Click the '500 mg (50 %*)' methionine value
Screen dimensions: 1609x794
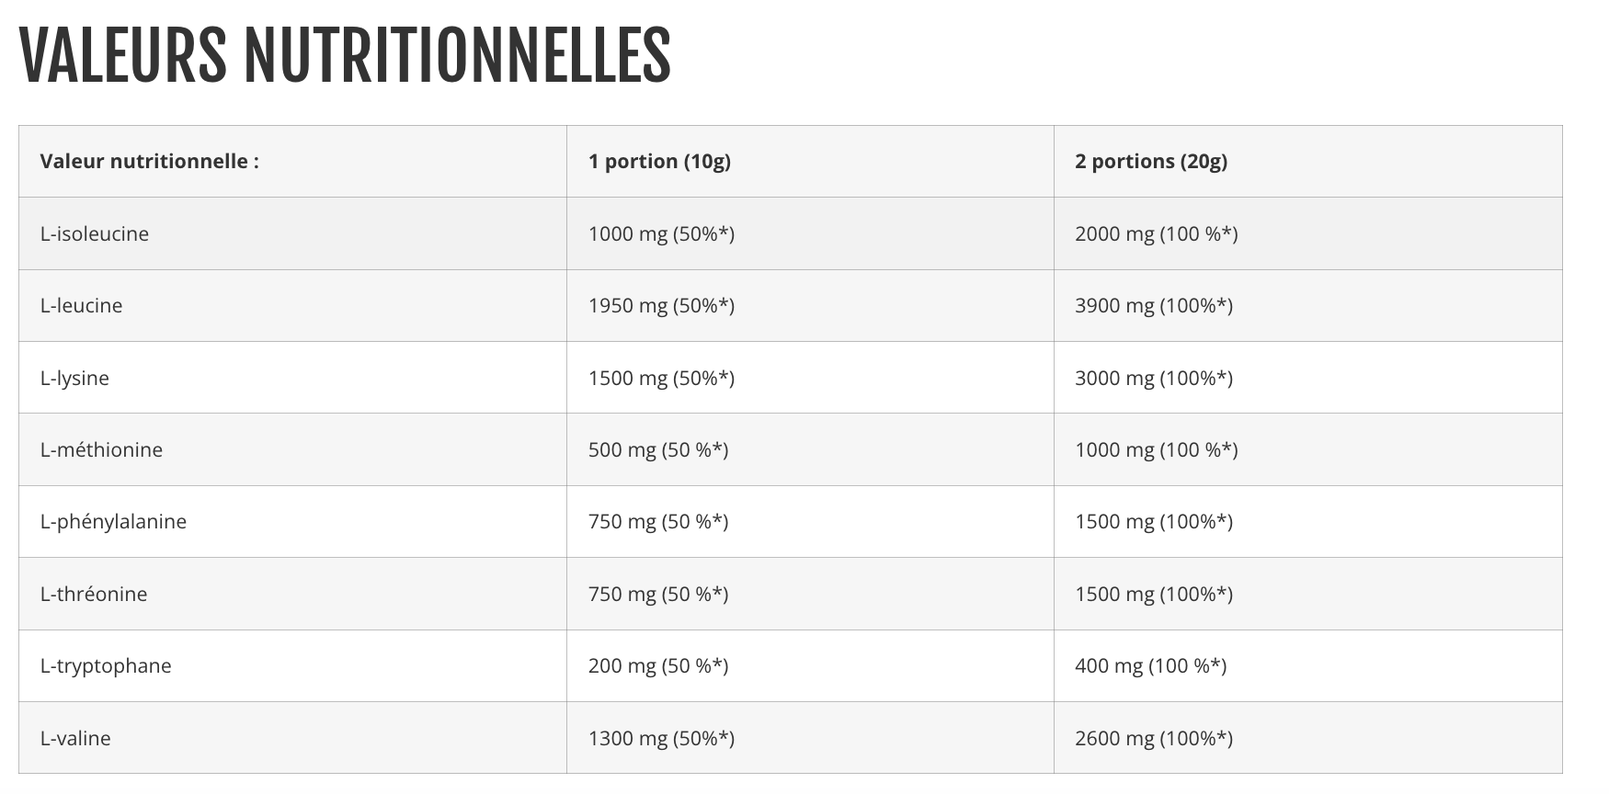(x=658, y=449)
